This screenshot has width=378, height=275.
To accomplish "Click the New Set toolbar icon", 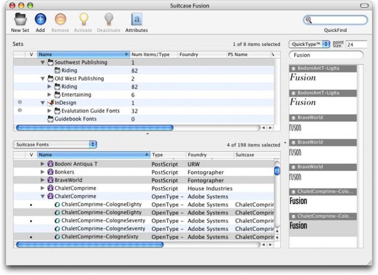I will click(20, 19).
